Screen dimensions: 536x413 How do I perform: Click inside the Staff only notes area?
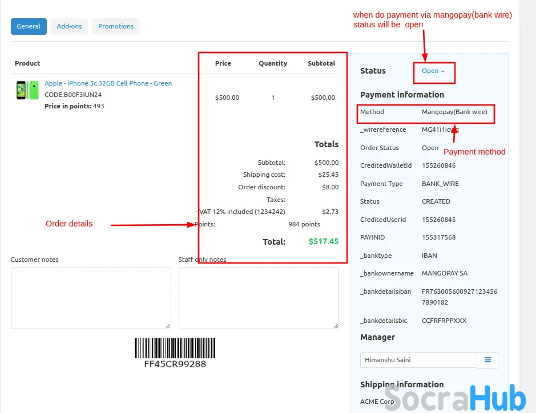click(x=259, y=298)
